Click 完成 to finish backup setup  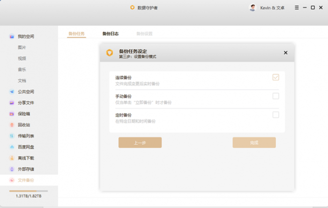click(x=254, y=143)
